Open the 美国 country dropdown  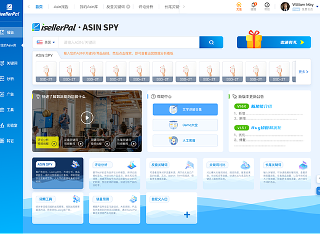(46, 42)
